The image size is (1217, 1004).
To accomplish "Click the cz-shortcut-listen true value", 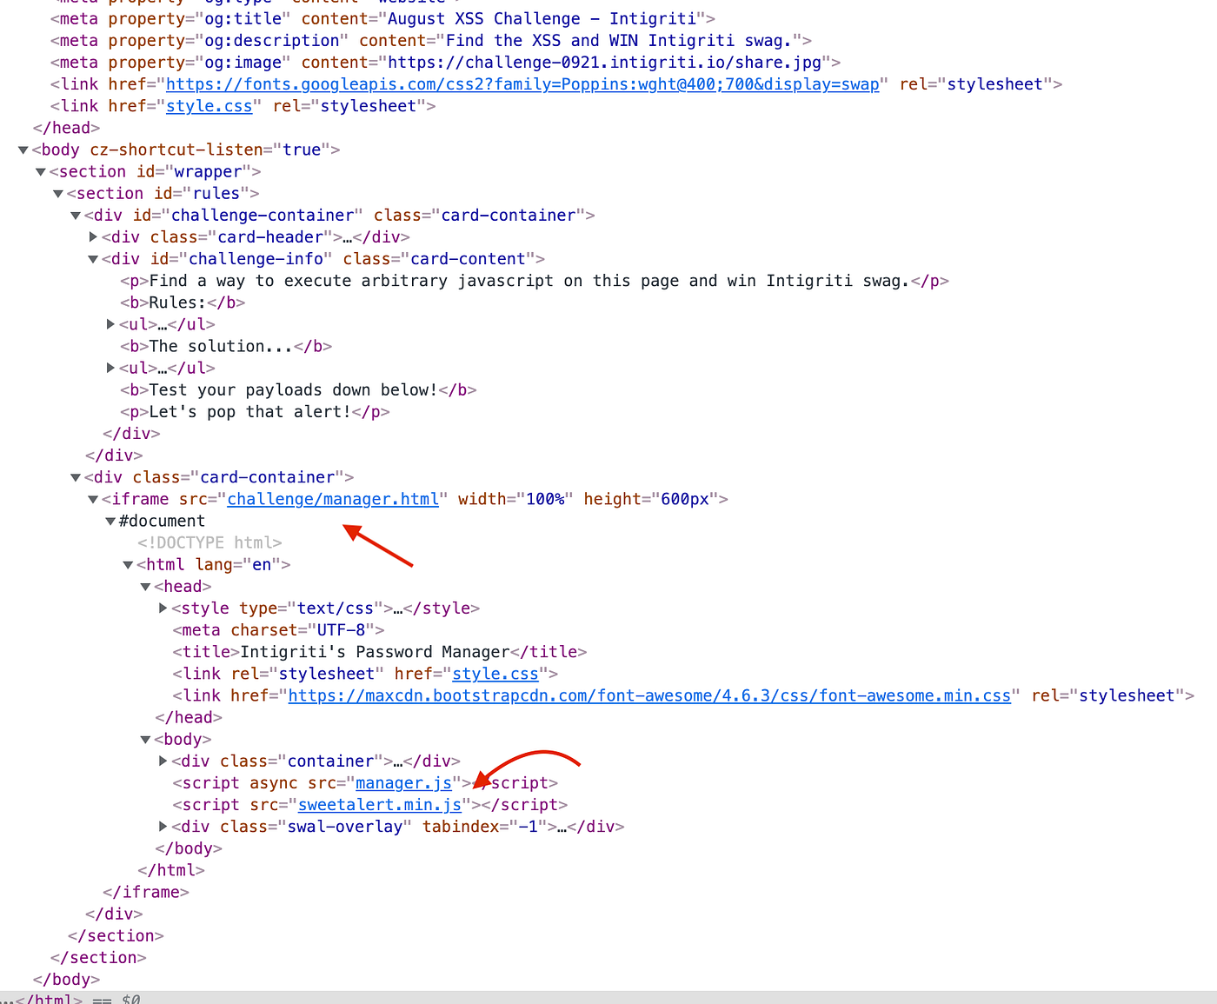I will (302, 150).
